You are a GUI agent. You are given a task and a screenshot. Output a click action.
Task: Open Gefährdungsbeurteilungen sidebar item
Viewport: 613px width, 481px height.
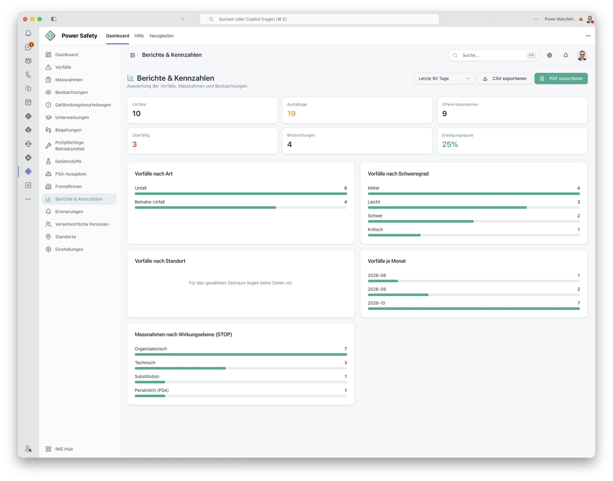79,105
